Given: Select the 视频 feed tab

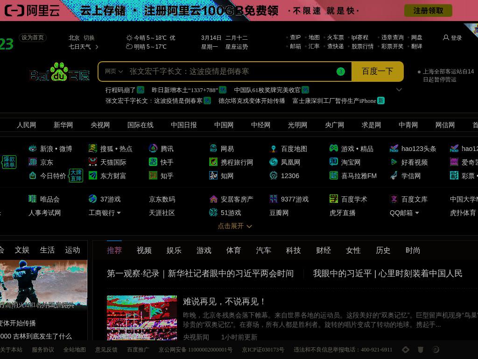Looking at the screenshot, I should 144,251.
